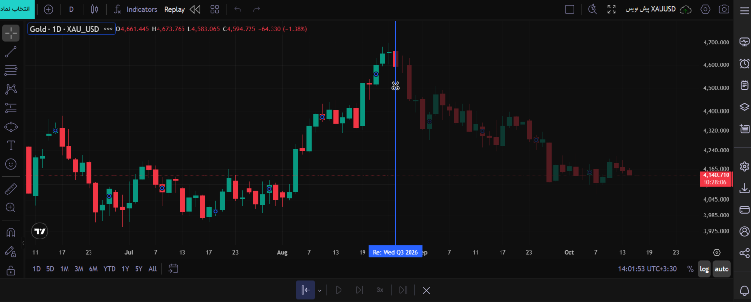Select the ruler measure tool

[11, 189]
